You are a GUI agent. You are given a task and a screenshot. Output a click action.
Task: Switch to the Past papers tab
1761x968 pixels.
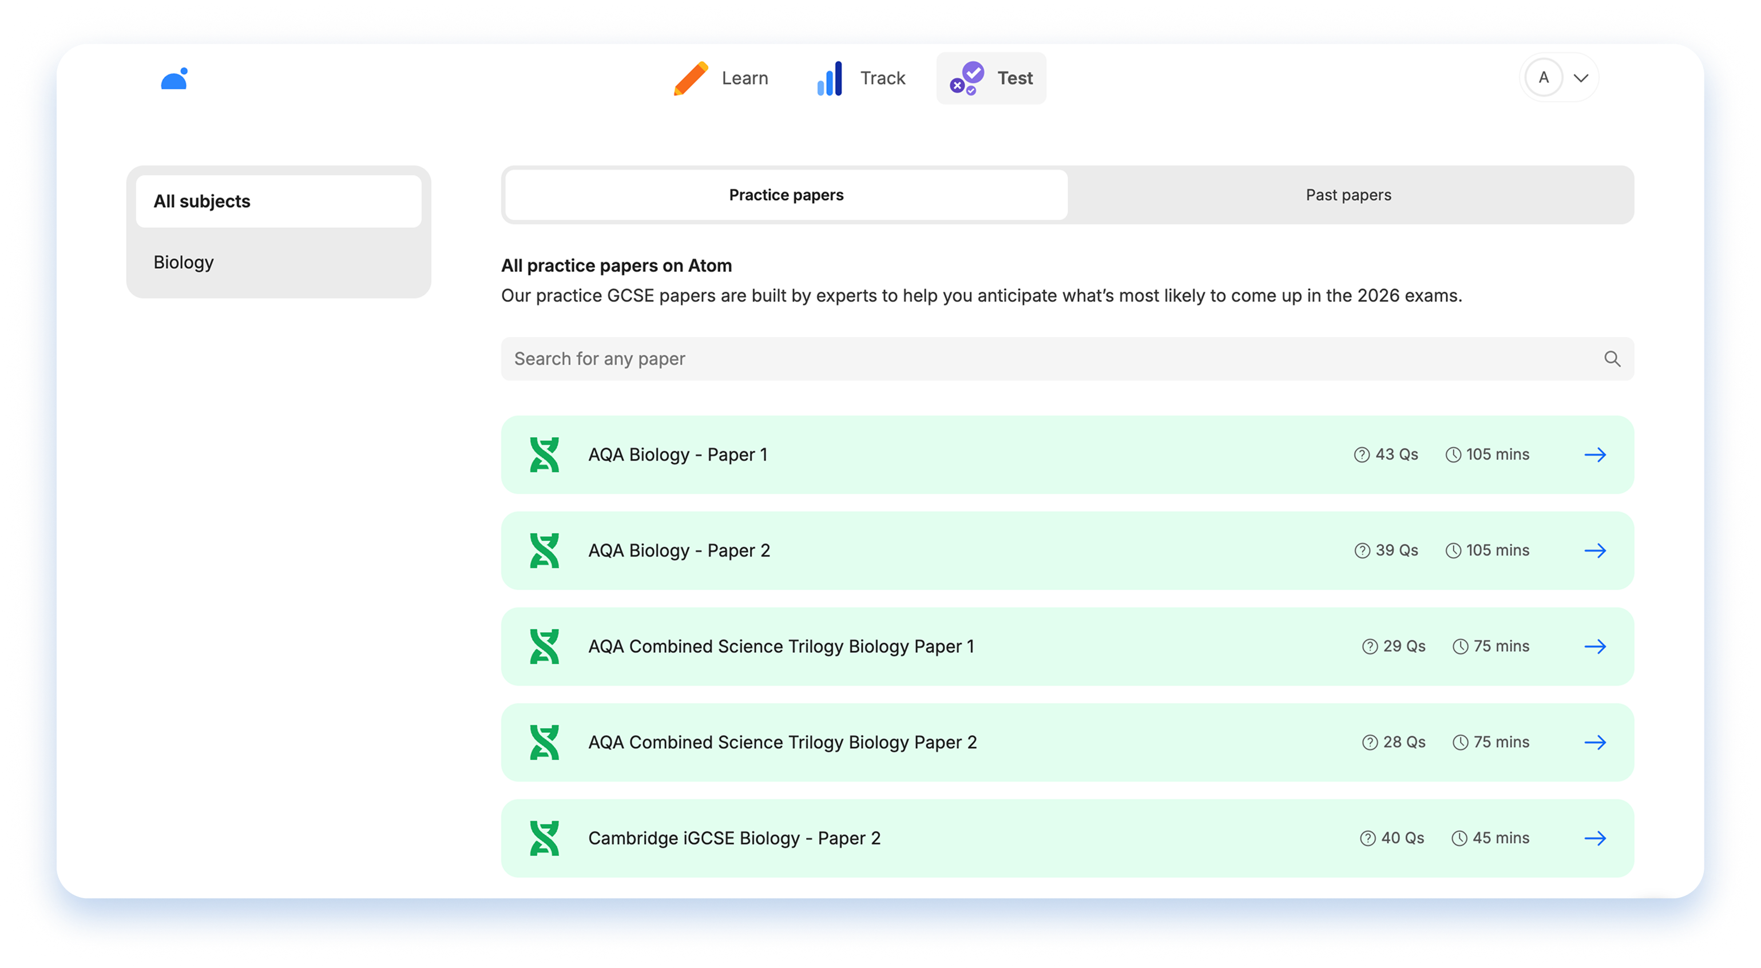pyautogui.click(x=1348, y=196)
